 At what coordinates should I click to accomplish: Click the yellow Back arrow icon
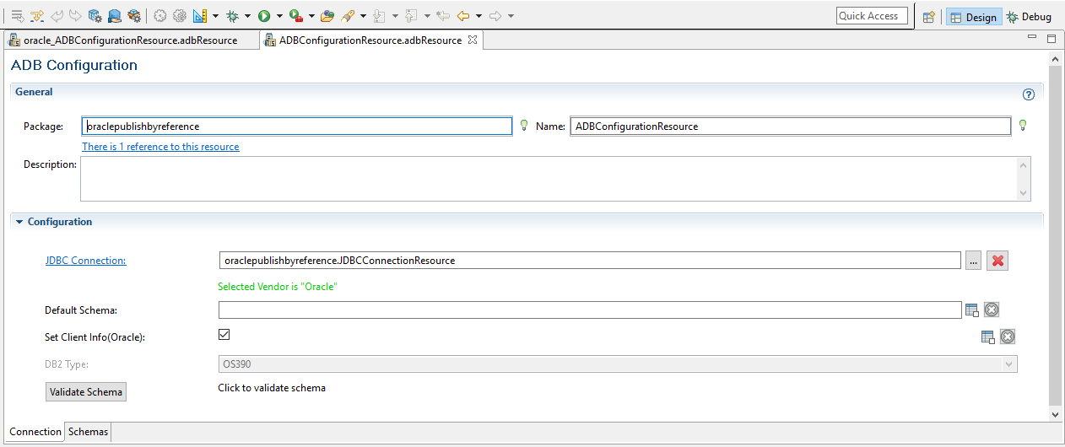463,16
